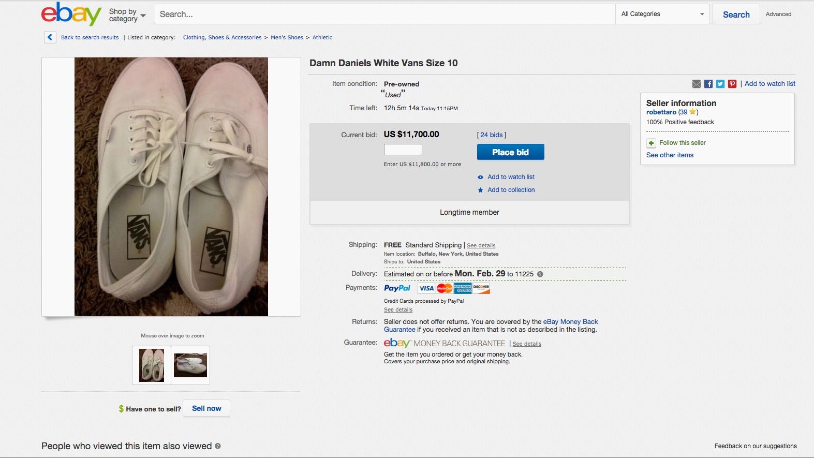Click the bid amount input field

point(403,150)
